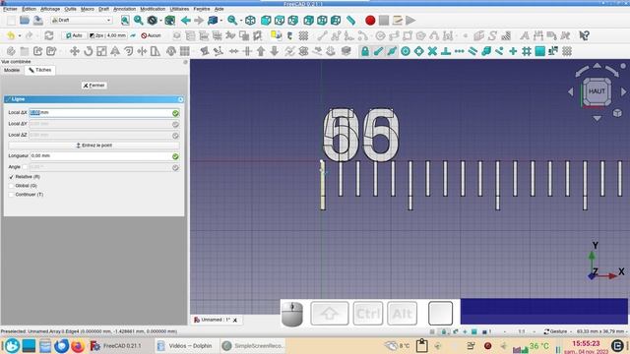Click the undo arrow icon
This screenshot has height=354, width=630.
click(x=11, y=35)
